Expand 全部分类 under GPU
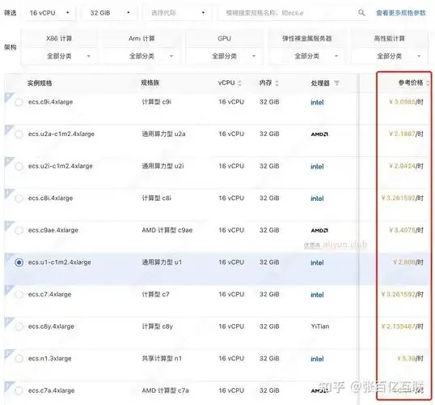 click(x=224, y=56)
